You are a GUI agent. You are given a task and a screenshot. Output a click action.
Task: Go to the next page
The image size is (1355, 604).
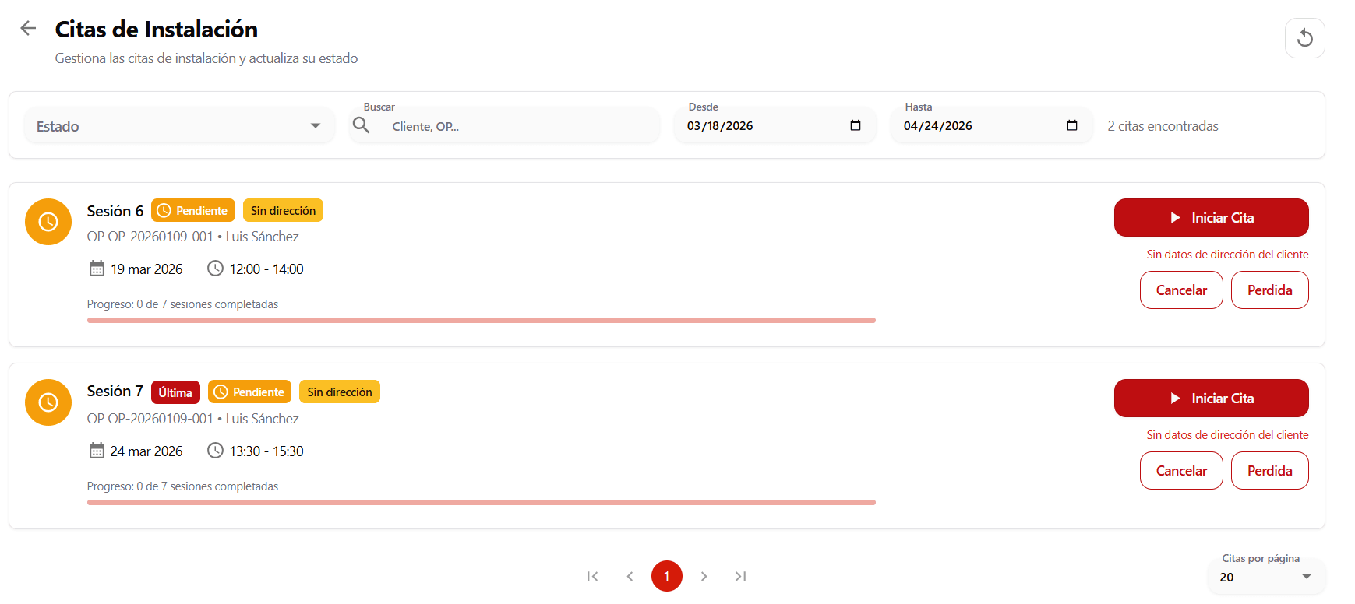tap(704, 576)
